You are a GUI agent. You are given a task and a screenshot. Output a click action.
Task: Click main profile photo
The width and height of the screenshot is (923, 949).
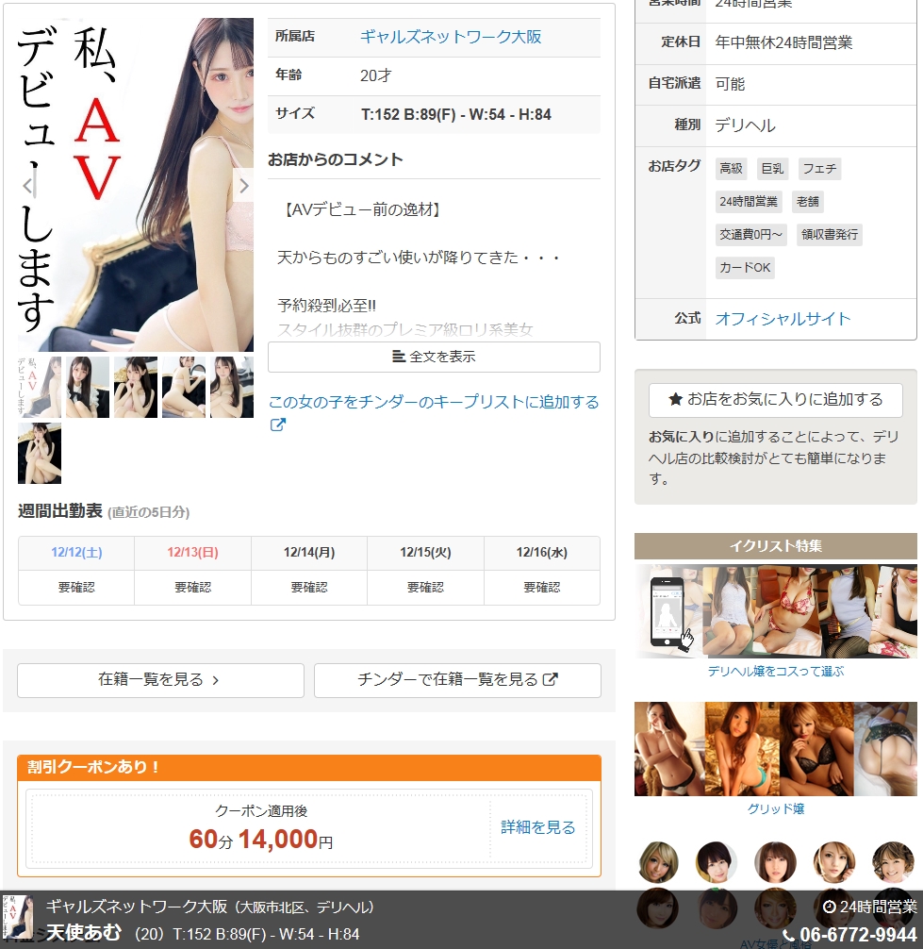136,185
